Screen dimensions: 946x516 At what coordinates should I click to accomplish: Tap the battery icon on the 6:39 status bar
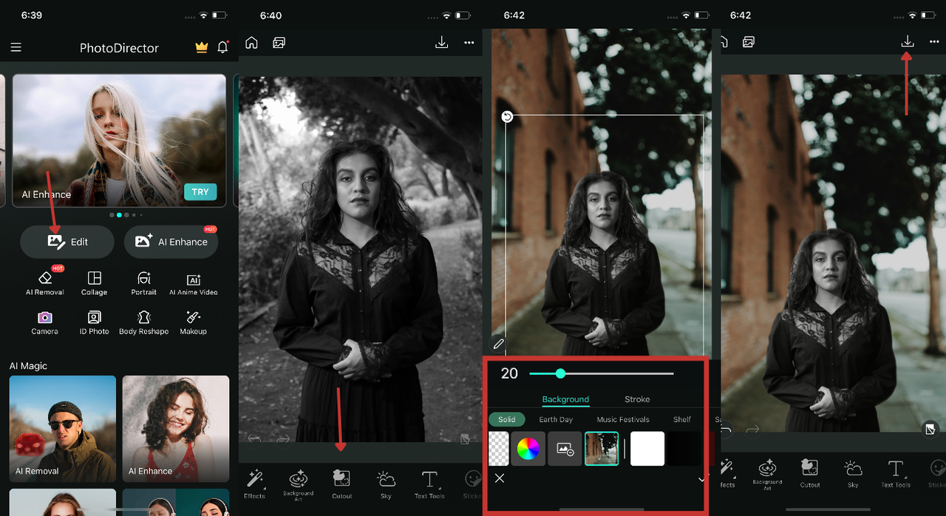(x=220, y=16)
